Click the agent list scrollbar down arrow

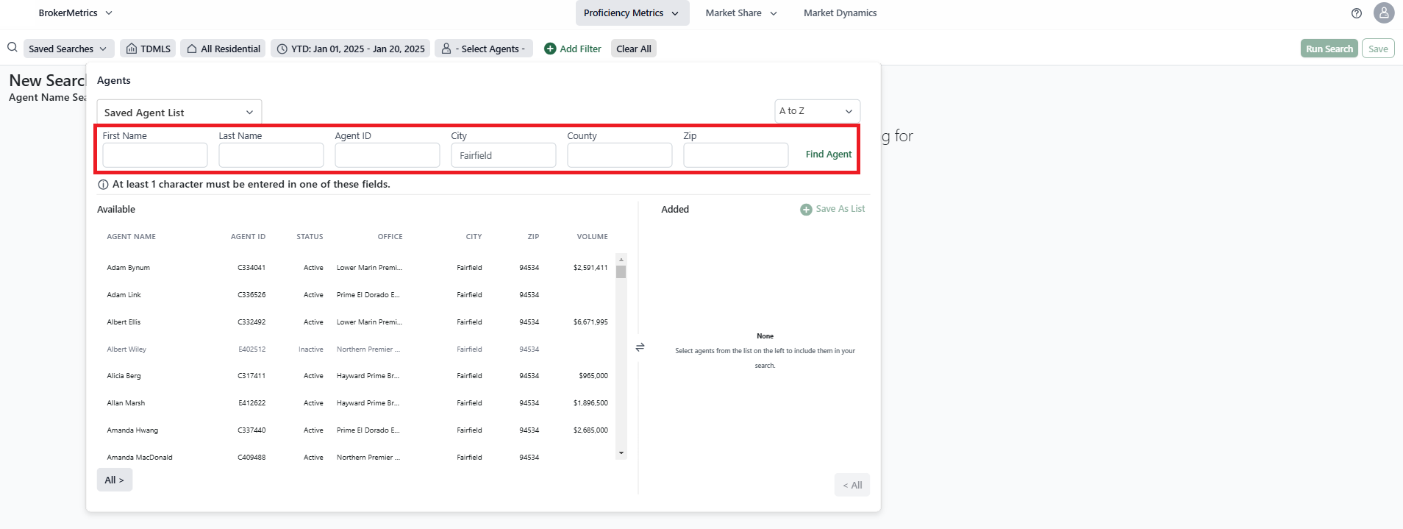(621, 453)
